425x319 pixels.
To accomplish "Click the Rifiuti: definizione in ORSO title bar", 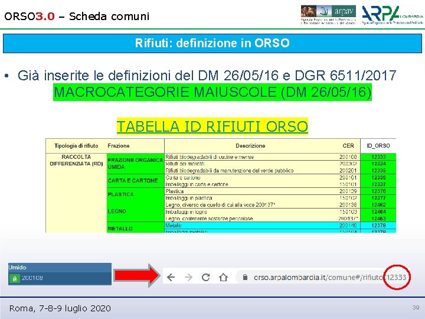I will click(212, 43).
